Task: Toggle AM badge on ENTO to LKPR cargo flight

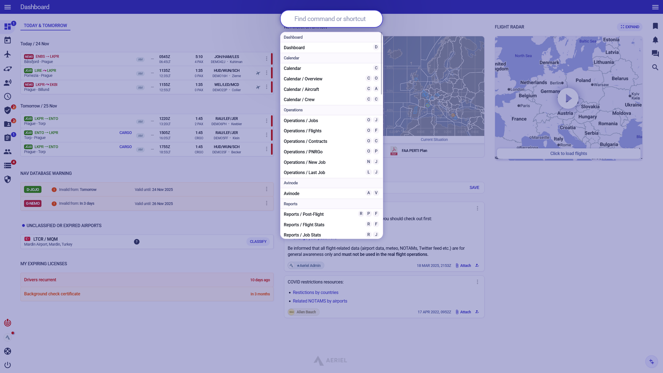Action: coord(140,136)
